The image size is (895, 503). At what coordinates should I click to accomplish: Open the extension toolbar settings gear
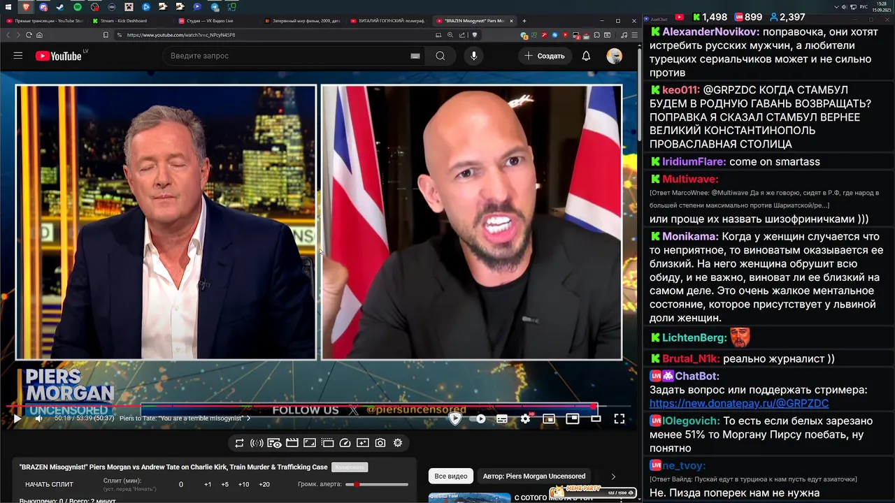pos(398,443)
